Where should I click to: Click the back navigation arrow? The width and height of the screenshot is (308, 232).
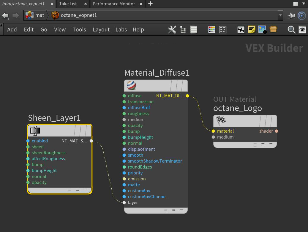coord(5,15)
